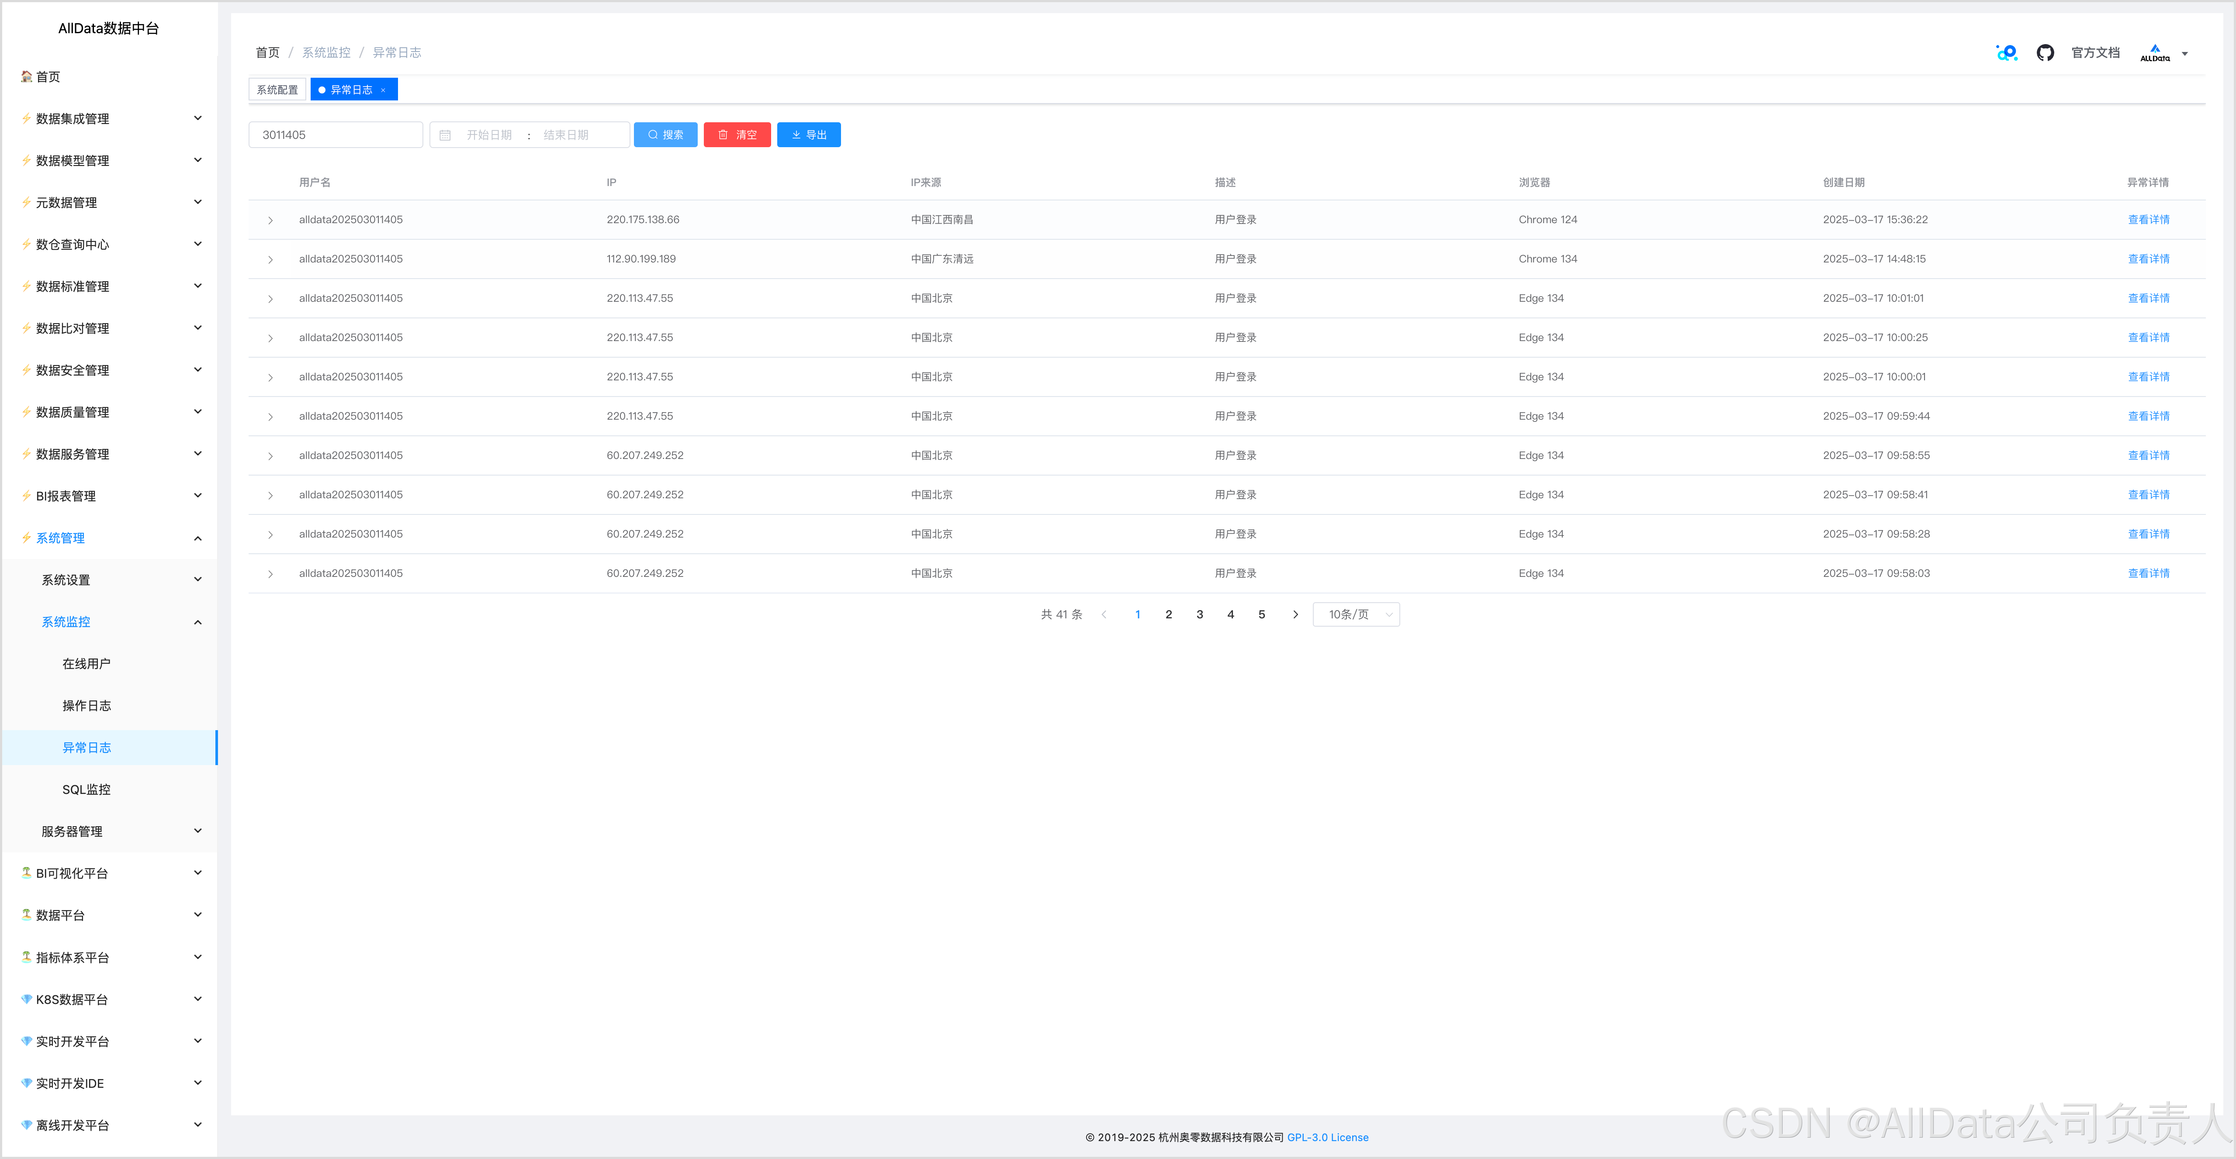The image size is (2236, 1159).
Task: Click the search input containing 3011405
Action: click(x=336, y=135)
